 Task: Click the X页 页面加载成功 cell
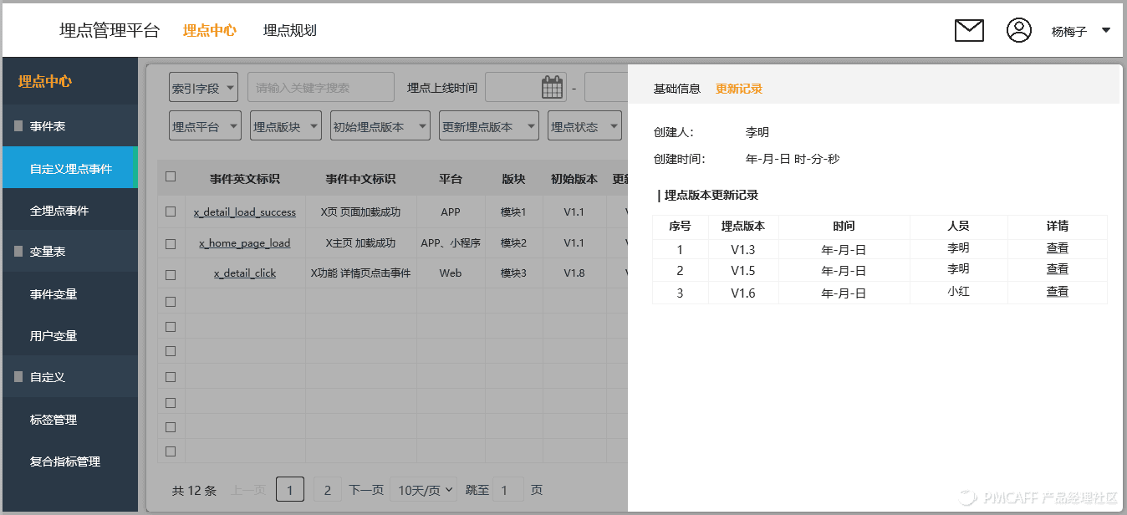[x=360, y=212]
